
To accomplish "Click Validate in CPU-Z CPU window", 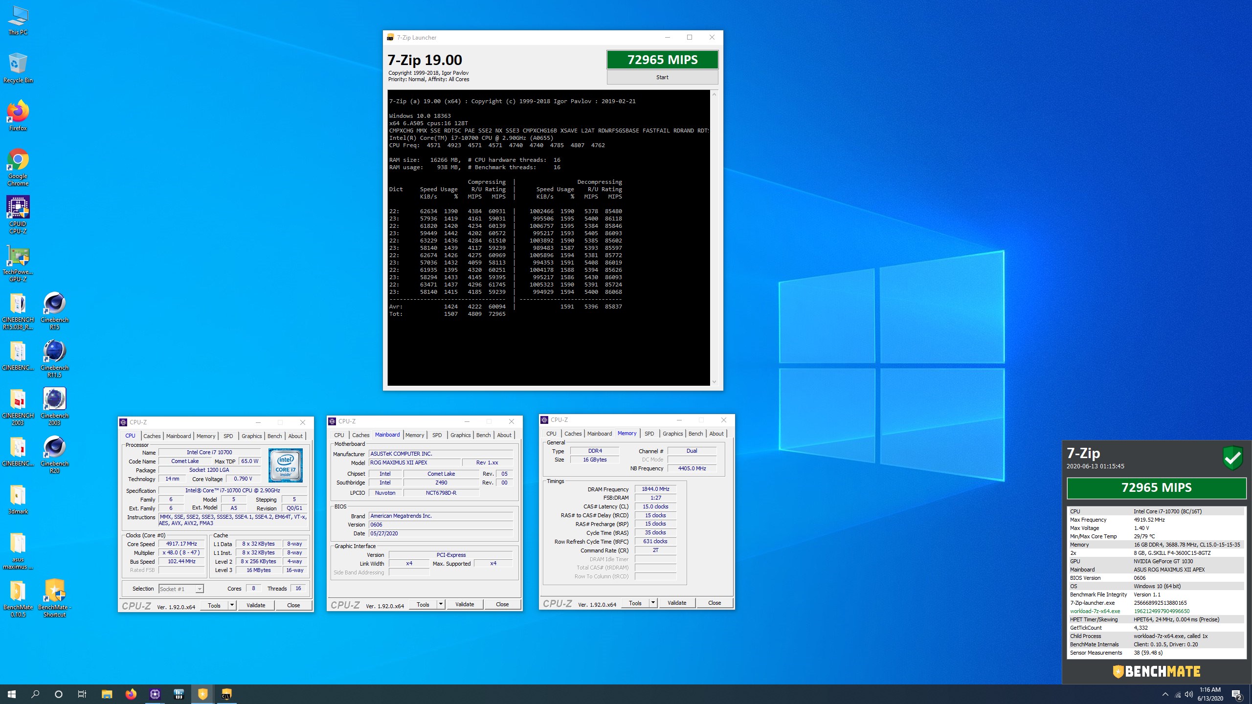I will 256,605.
